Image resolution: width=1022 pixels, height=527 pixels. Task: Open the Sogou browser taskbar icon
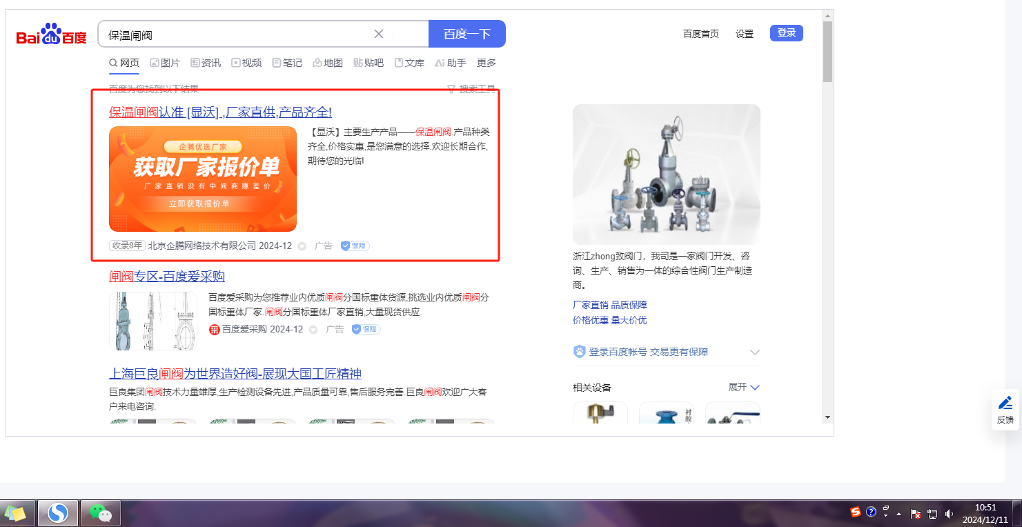[59, 513]
